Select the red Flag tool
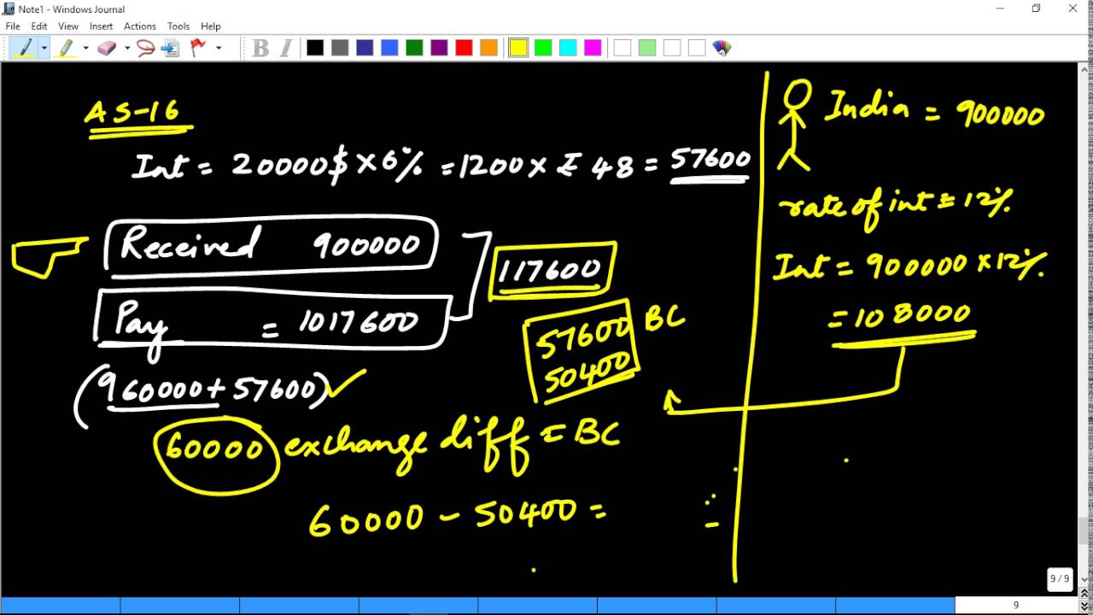 point(199,48)
